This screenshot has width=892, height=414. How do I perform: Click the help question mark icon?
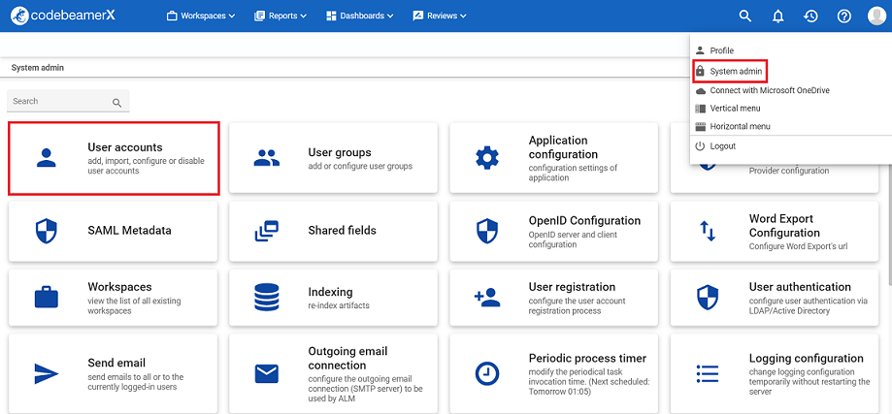[x=843, y=16]
